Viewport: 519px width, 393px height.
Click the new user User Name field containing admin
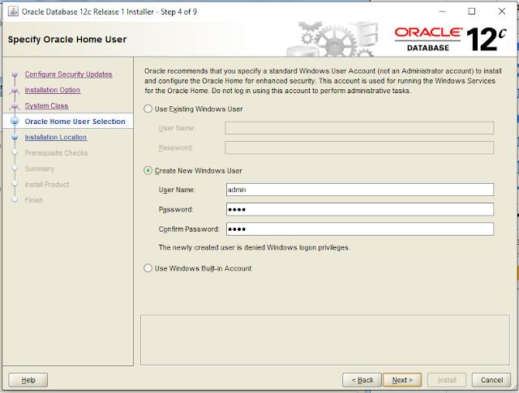[360, 190]
